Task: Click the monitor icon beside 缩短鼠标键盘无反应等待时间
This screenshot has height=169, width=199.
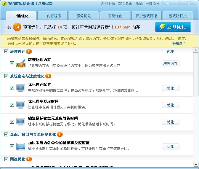Action: tap(20, 122)
